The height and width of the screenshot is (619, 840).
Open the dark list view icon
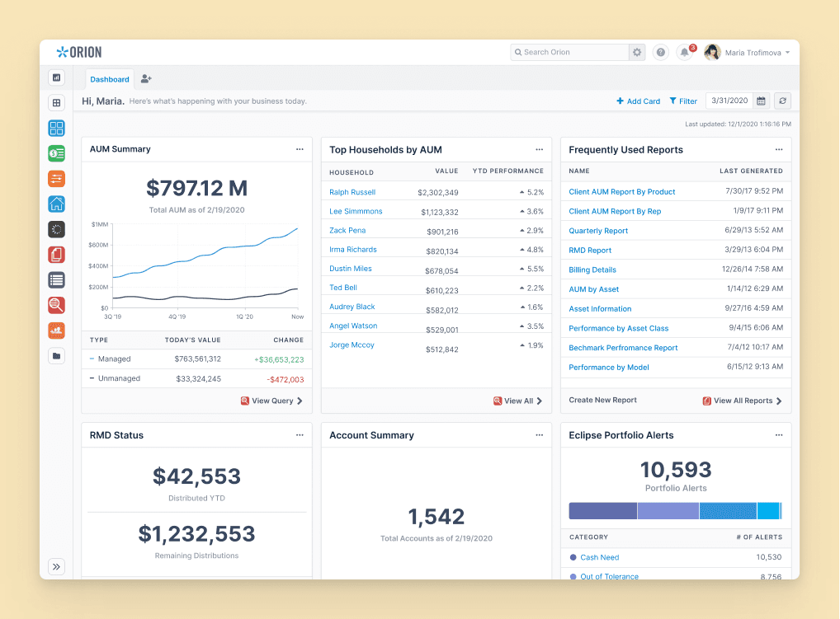coord(56,279)
